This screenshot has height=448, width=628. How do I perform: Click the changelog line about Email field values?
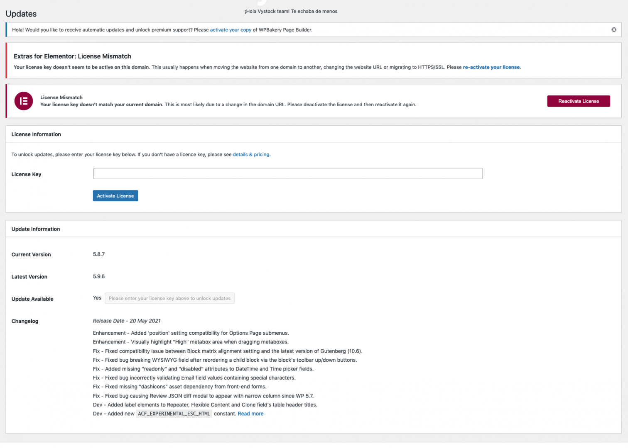pos(194,378)
